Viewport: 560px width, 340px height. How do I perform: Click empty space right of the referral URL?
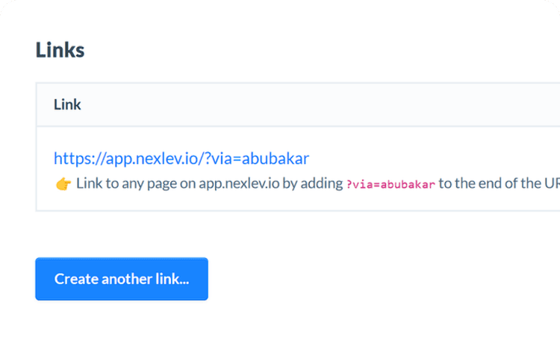[429, 158]
